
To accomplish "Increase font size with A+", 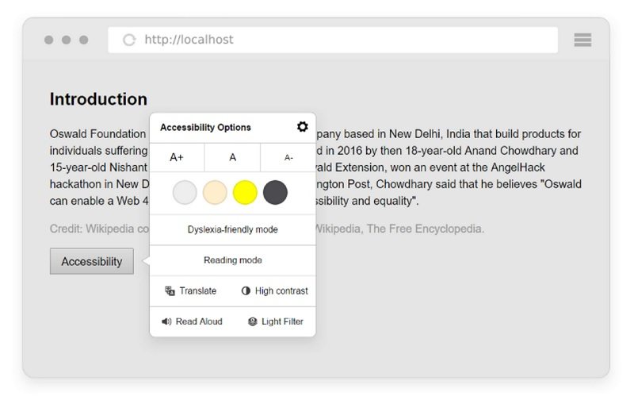I will pos(177,157).
